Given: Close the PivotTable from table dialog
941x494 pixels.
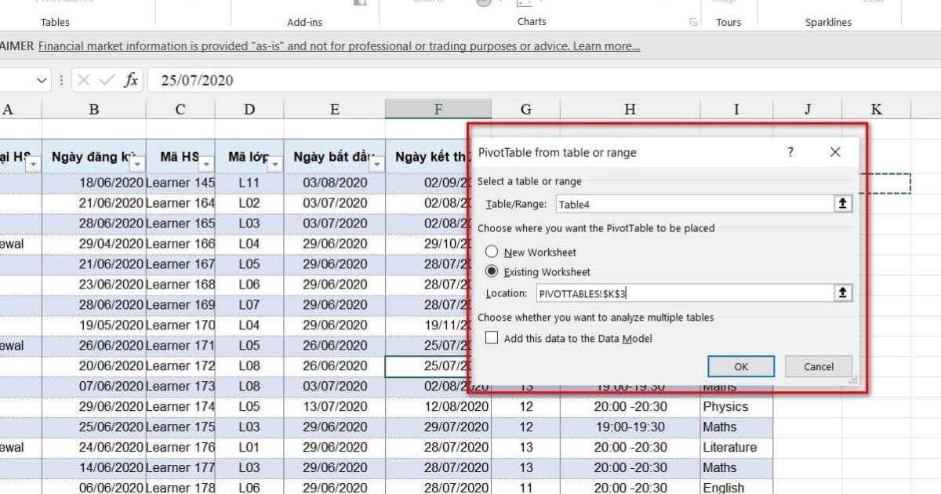Looking at the screenshot, I should 835,152.
